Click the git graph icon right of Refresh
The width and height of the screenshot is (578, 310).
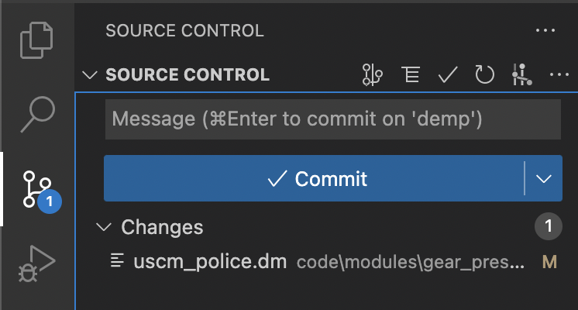522,75
